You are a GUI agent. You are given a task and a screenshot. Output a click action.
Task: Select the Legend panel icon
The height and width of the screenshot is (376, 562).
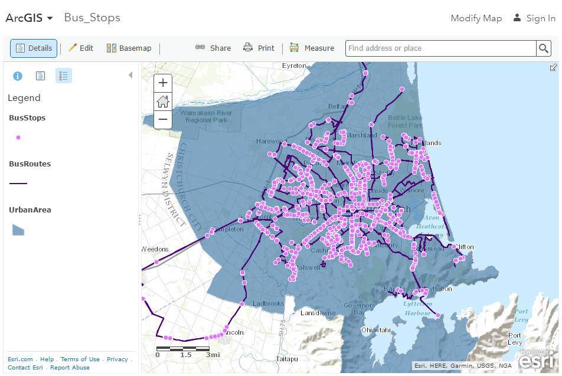(x=64, y=76)
